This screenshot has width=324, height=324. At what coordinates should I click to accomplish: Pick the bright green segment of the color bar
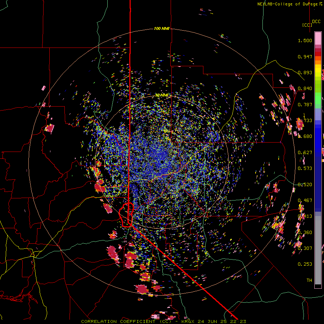point(318,98)
